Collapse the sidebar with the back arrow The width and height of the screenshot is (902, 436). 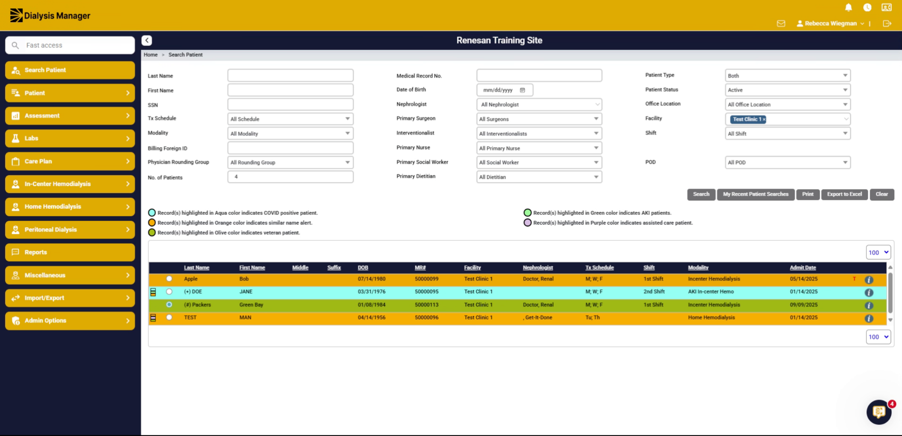pyautogui.click(x=147, y=40)
